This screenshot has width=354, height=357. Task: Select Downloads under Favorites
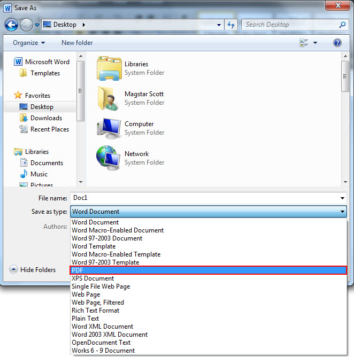point(41,118)
